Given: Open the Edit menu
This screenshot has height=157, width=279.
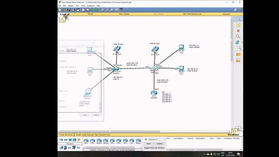Looking at the screenshot, I should click(x=65, y=6).
